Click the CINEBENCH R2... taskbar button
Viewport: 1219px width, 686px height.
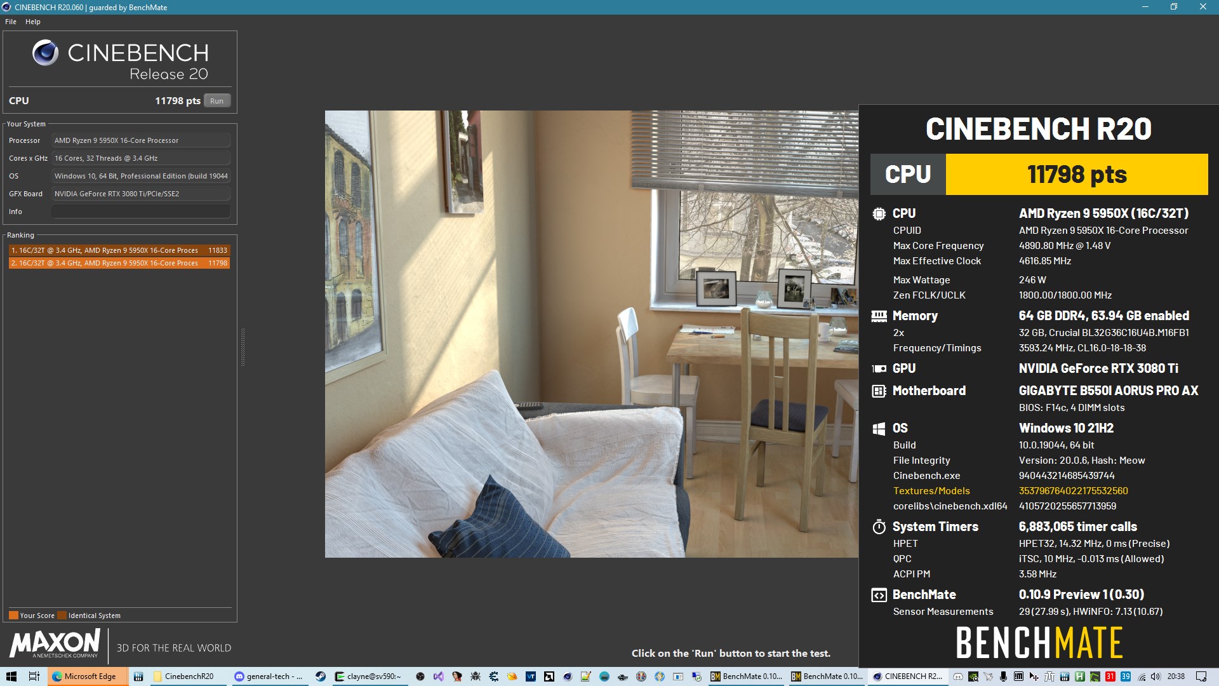[908, 676]
